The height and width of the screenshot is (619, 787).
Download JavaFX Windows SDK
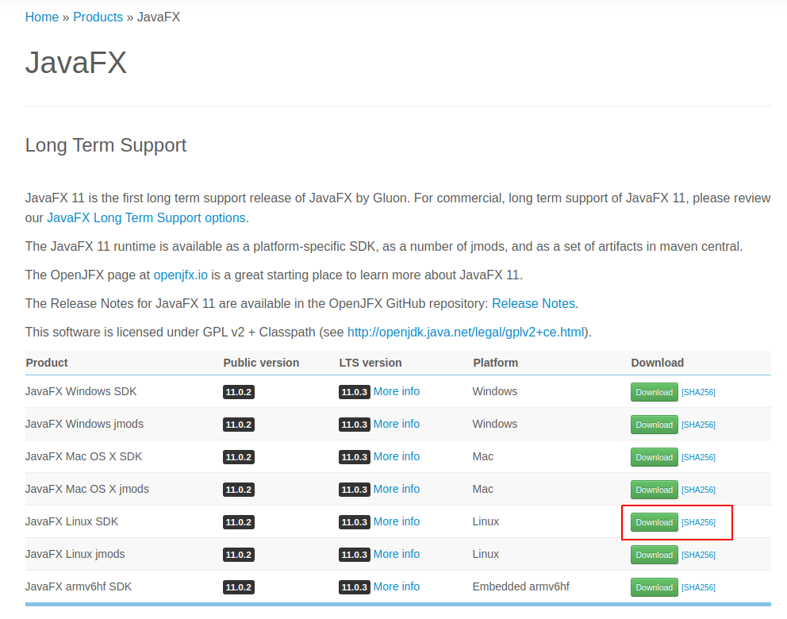pyautogui.click(x=654, y=392)
